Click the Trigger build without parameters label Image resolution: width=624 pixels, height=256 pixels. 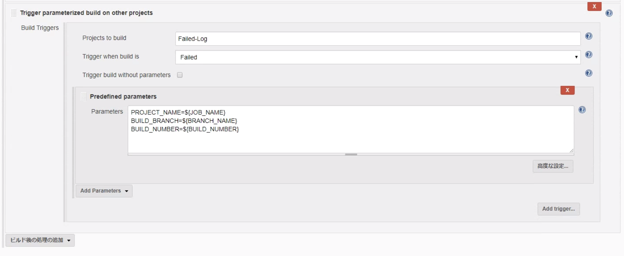126,75
